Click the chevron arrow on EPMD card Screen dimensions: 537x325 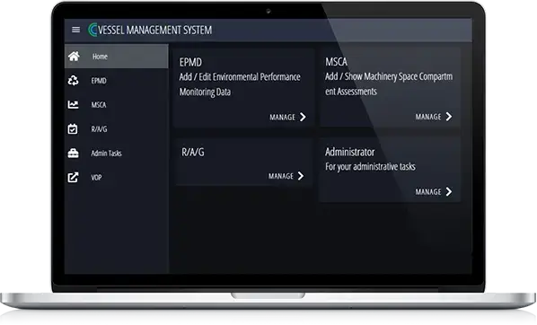pyautogui.click(x=303, y=117)
